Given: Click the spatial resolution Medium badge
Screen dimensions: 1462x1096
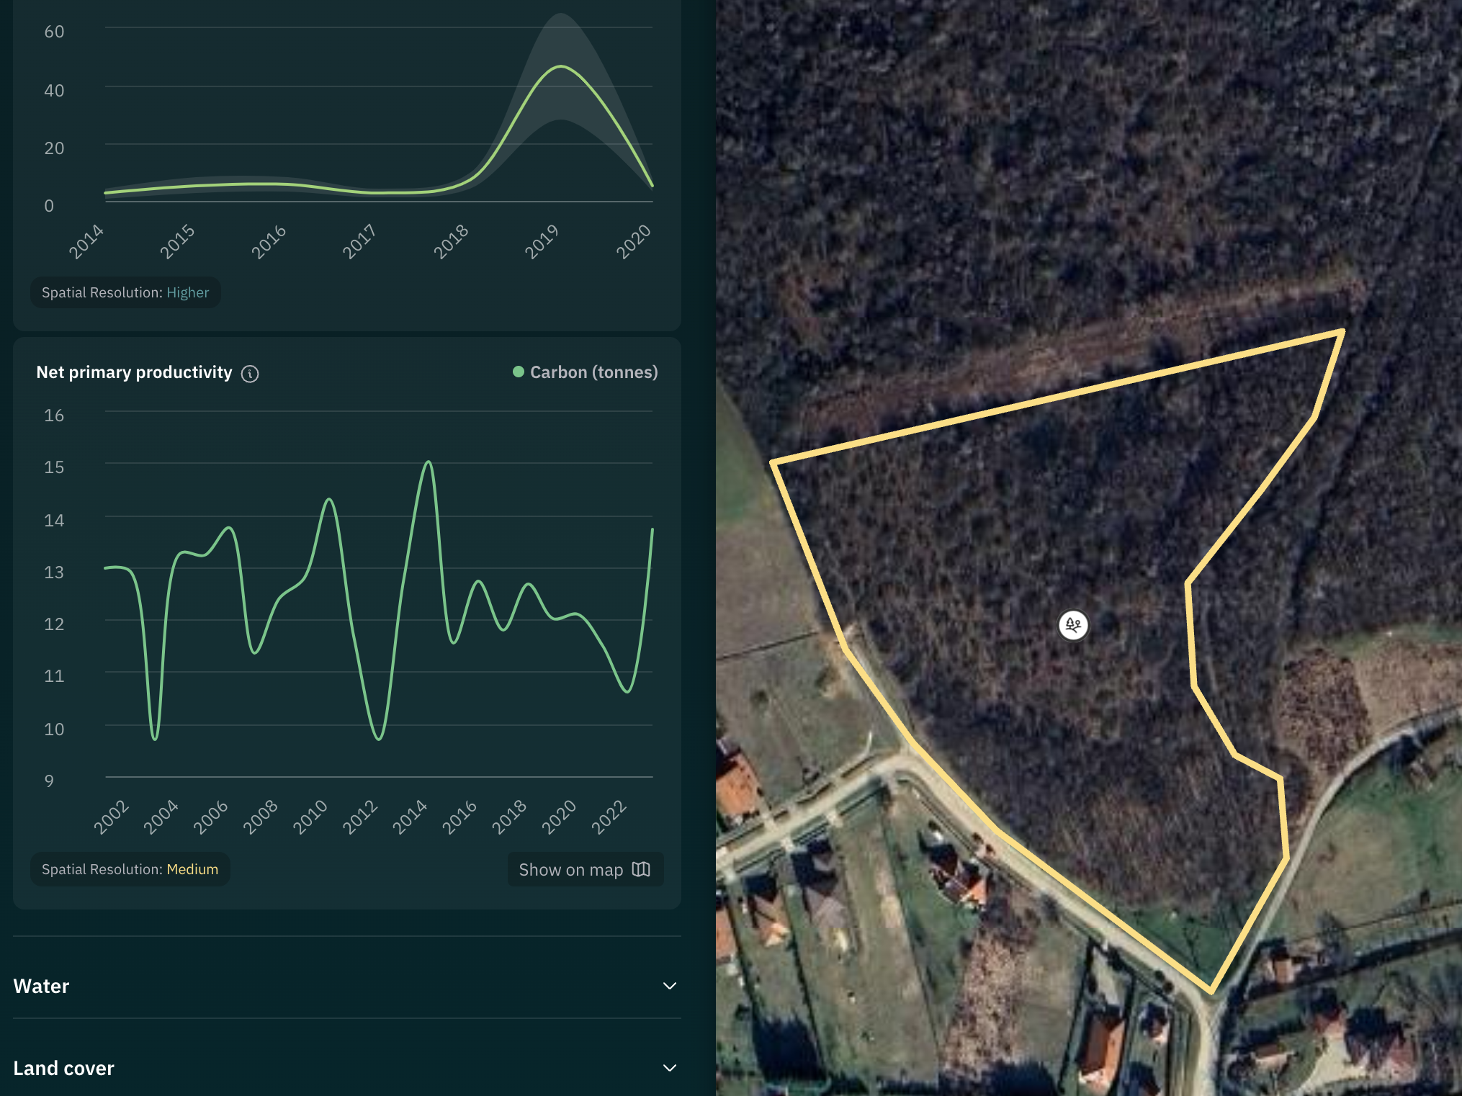Looking at the screenshot, I should click(130, 868).
